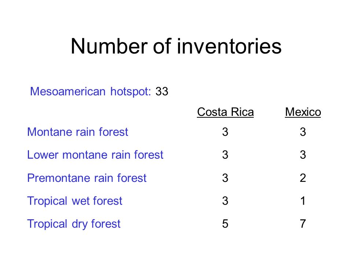Click the underlined 'Mexico' column header
Image resolution: width=352 pixels, height=264 pixels.
[303, 112]
